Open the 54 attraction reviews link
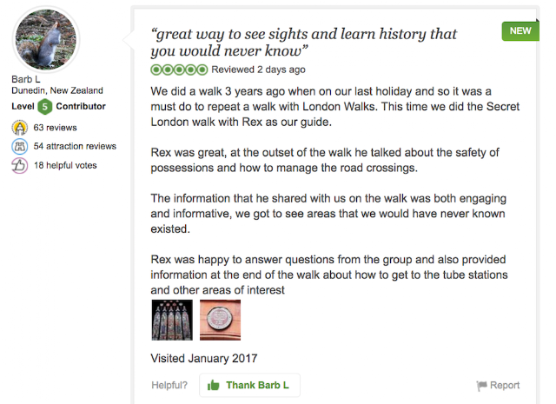556x404 pixels. coord(75,146)
